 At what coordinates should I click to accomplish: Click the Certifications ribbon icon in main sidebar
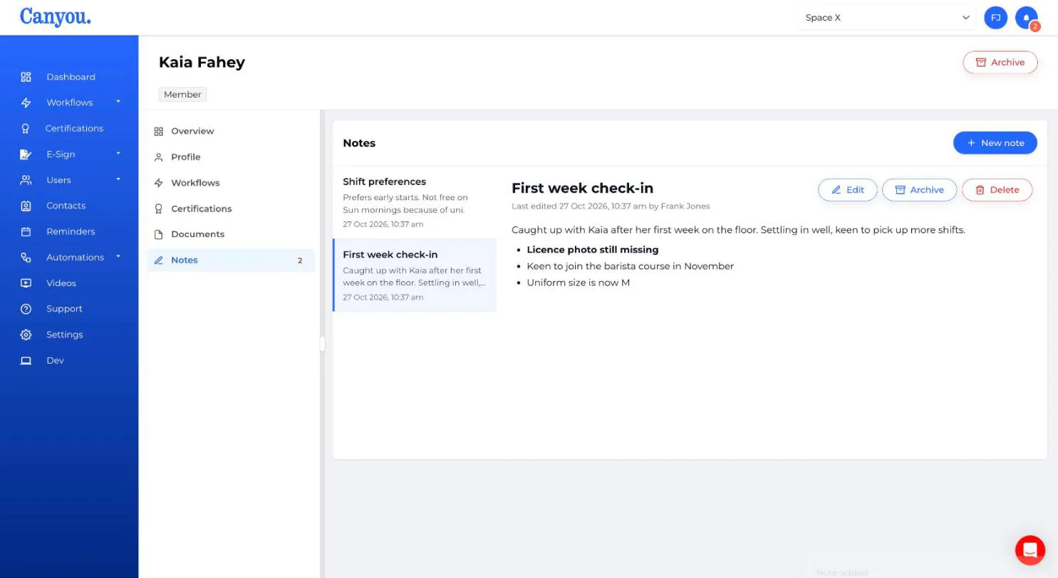coord(26,128)
